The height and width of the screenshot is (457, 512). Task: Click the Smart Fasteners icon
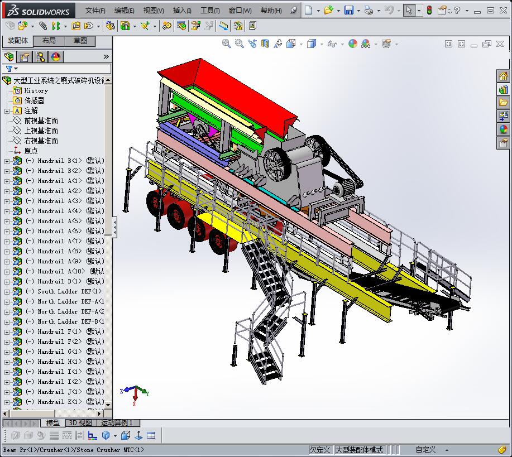(x=76, y=26)
